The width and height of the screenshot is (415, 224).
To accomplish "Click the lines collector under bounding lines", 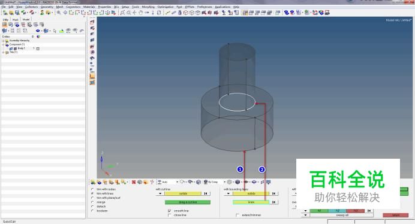I will (x=251, y=202).
